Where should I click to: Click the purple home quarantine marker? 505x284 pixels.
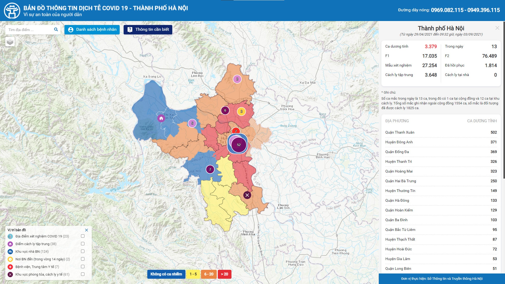point(161,118)
